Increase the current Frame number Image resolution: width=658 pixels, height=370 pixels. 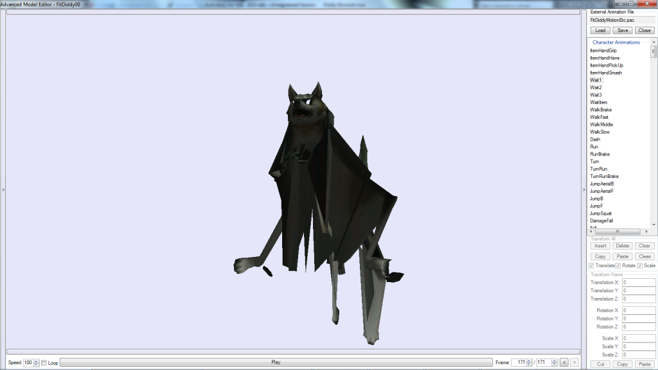tap(529, 360)
